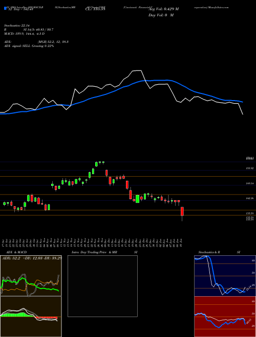
Task: Click the 'Avg Vol: 0.429 M' text
Action: (164, 9)
